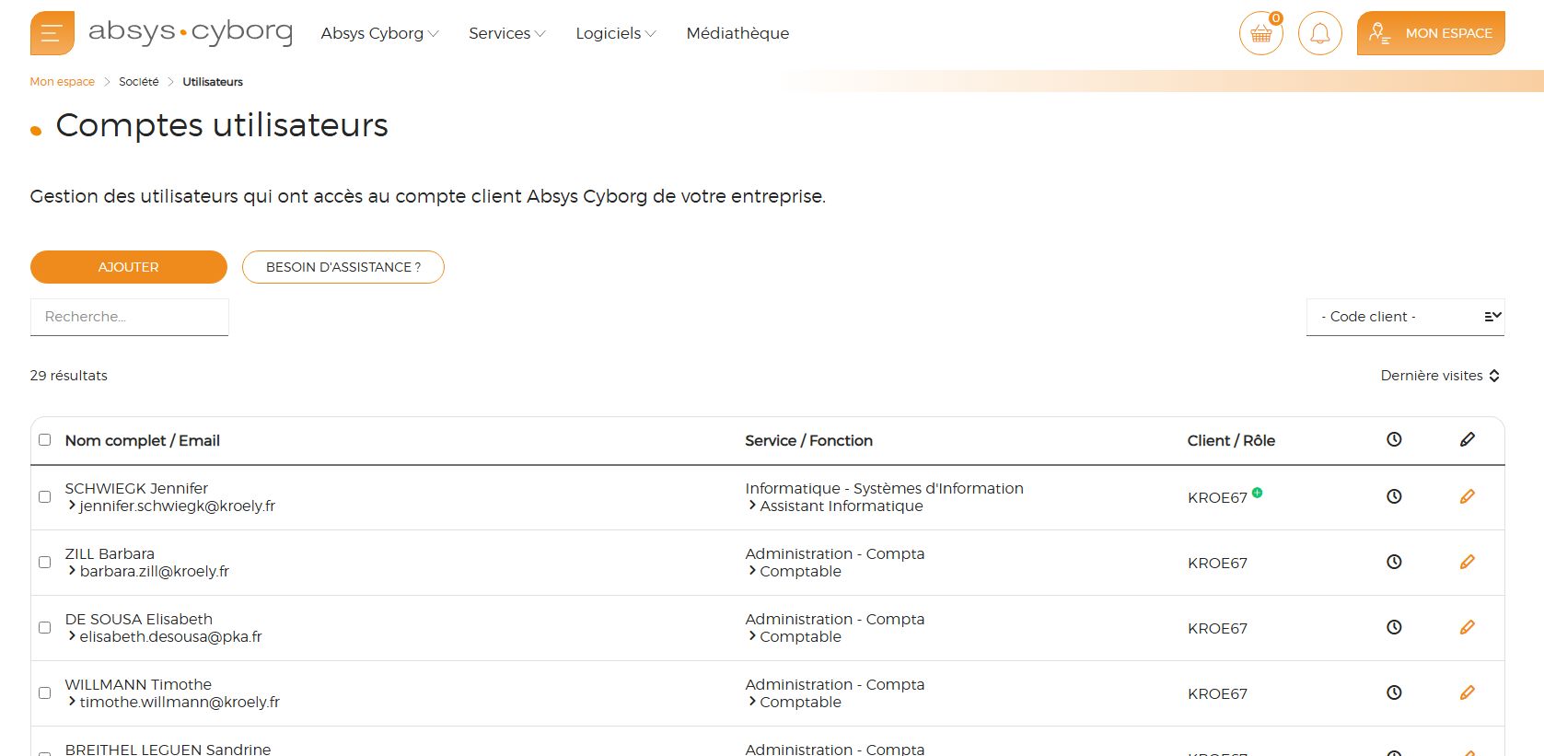1544x756 pixels.
Task: Click the Utilisateurs breadcrumb
Action: point(213,82)
